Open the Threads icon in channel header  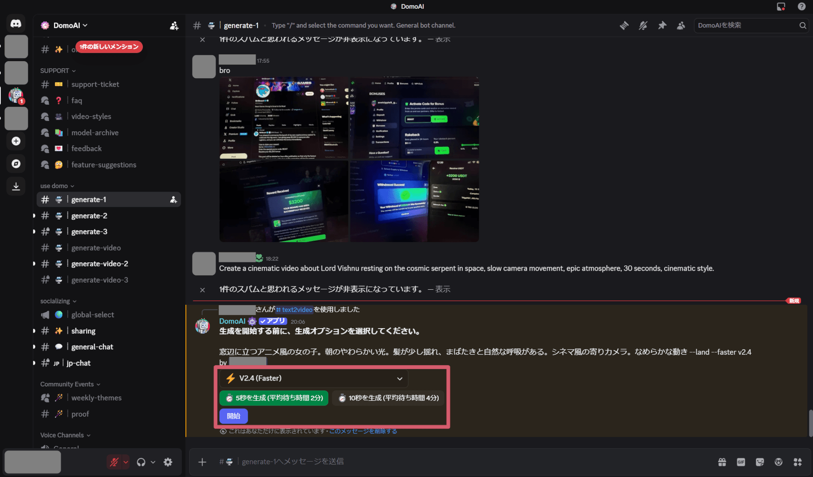click(624, 25)
